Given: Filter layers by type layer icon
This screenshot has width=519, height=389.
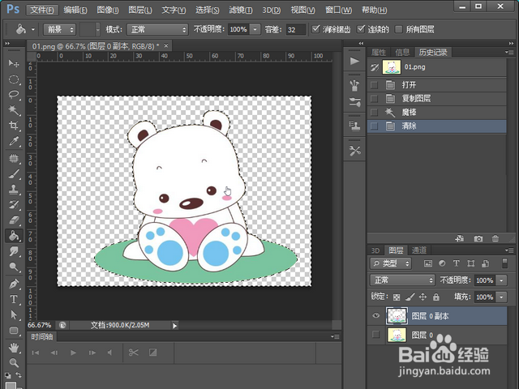Looking at the screenshot, I should [456, 263].
